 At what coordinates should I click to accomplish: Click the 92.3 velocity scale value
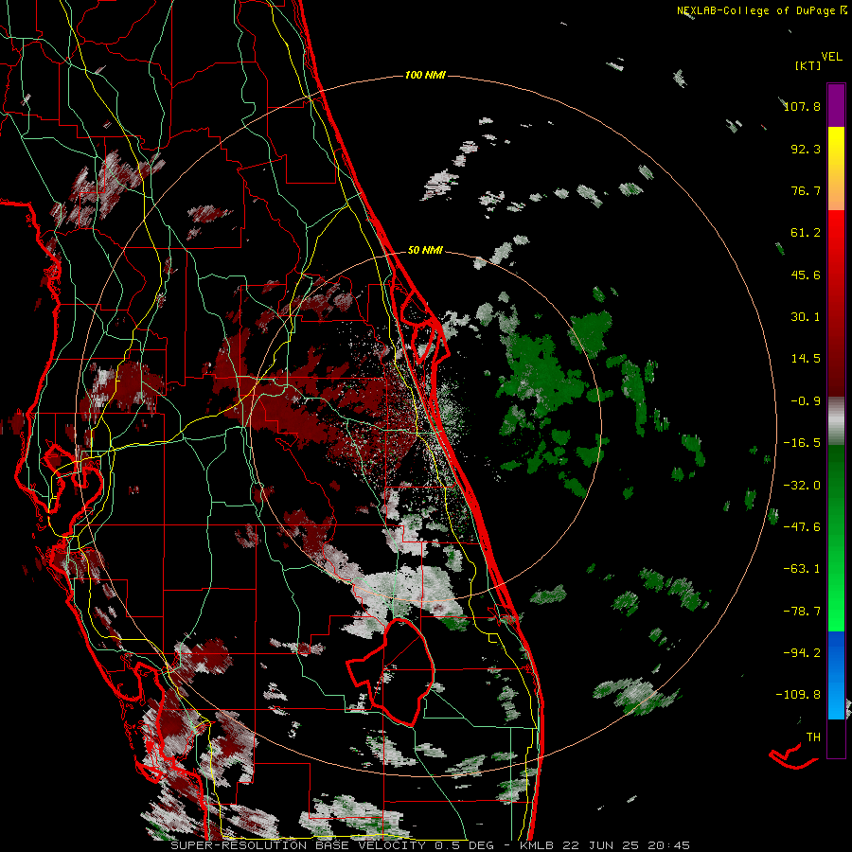pos(806,149)
